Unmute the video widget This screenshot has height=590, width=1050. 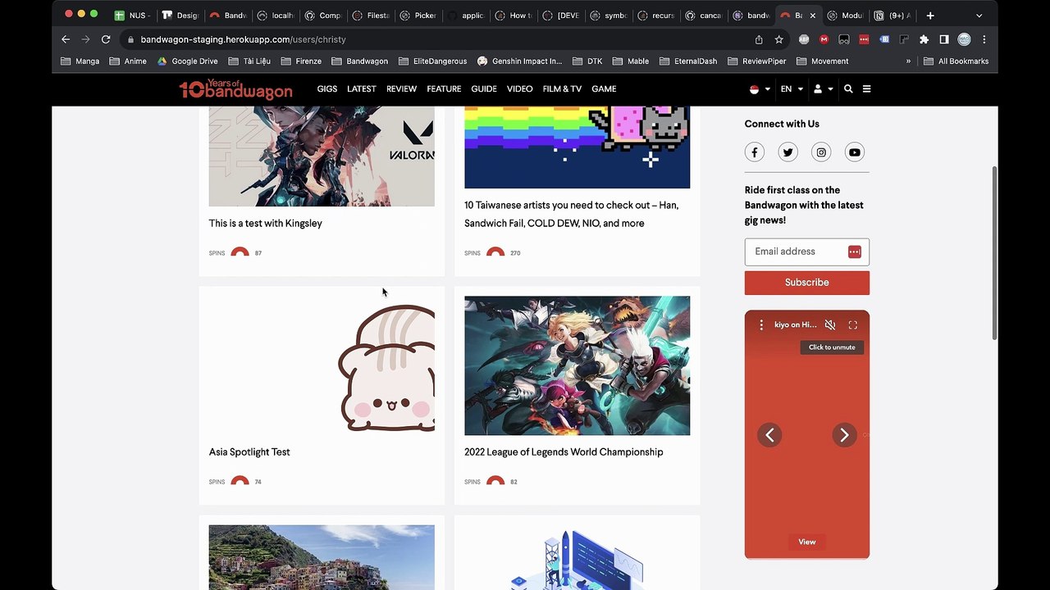click(830, 325)
